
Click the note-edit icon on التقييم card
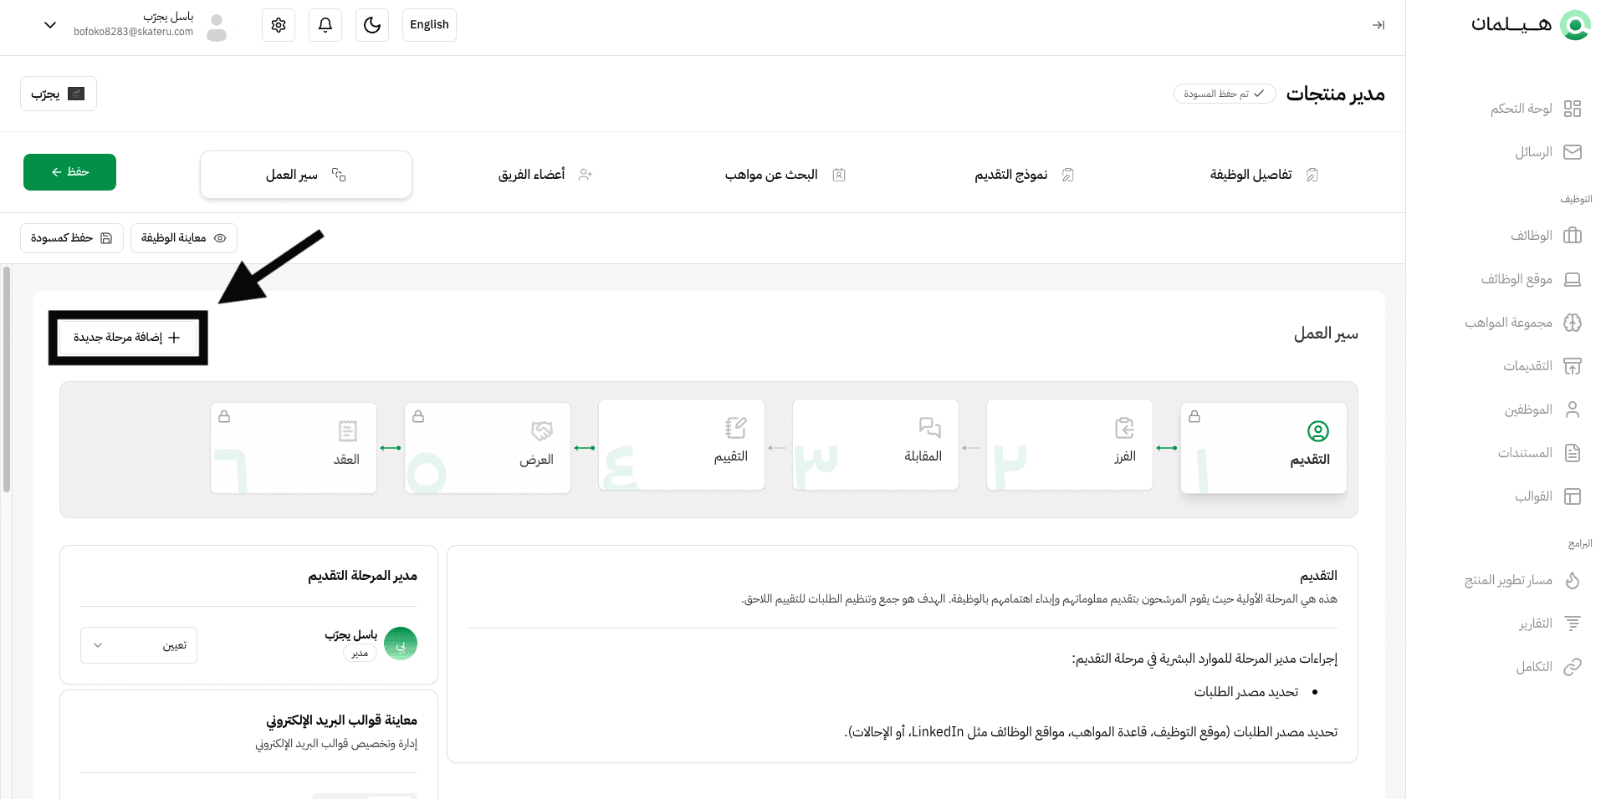(x=736, y=428)
